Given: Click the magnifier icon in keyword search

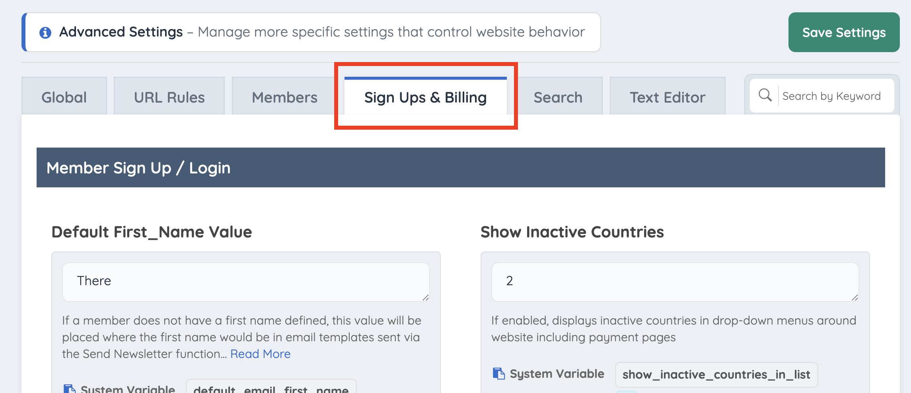Looking at the screenshot, I should point(765,95).
